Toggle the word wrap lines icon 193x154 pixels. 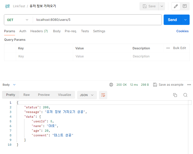coord(103,95)
